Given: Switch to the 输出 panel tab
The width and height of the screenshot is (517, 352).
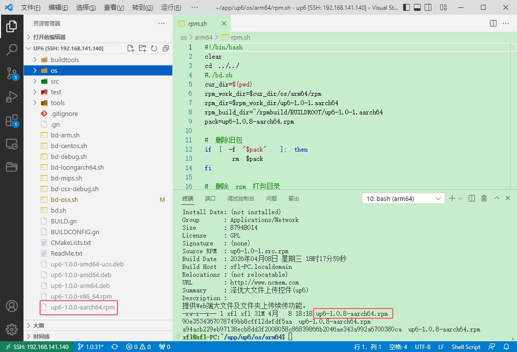Looking at the screenshot, I should tap(294, 198).
